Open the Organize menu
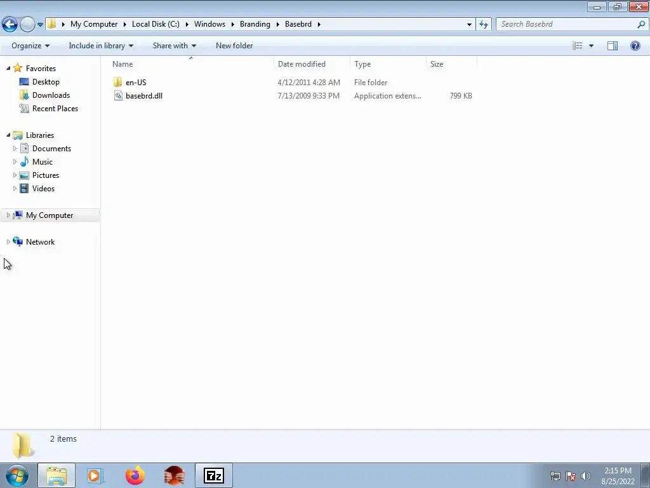This screenshot has height=488, width=650. 30,46
